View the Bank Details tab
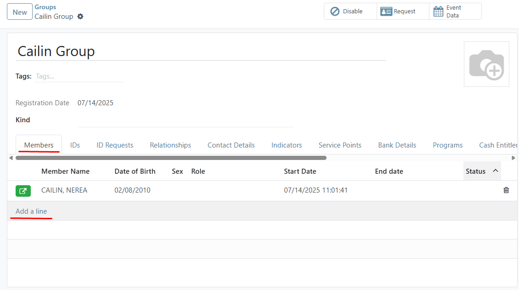Viewport: 519px width, 290px height. tap(397, 145)
